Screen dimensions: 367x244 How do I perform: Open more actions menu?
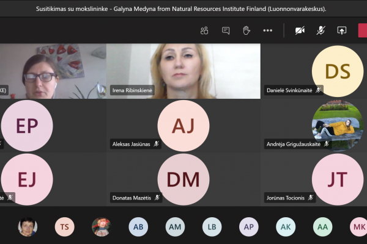(x=267, y=30)
